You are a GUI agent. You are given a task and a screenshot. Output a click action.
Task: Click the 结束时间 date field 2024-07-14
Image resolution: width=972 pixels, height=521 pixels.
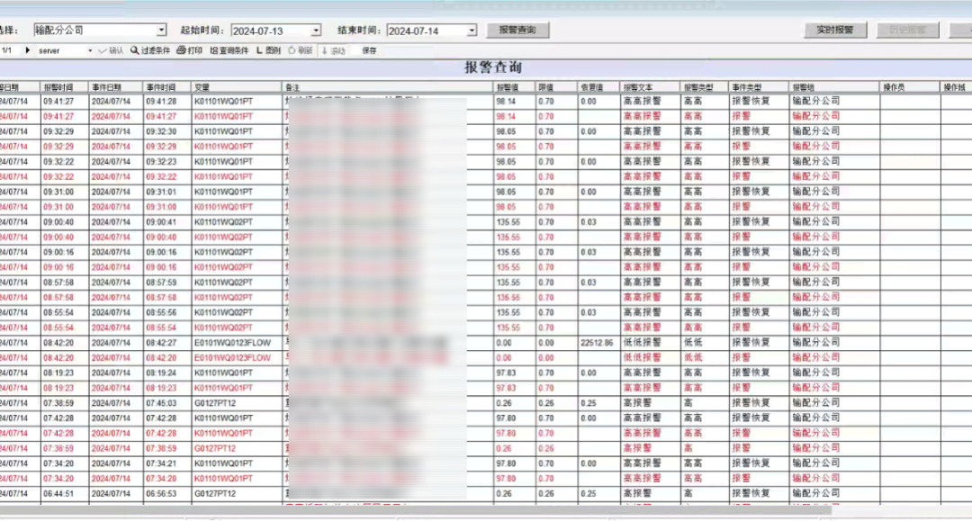[x=427, y=31]
